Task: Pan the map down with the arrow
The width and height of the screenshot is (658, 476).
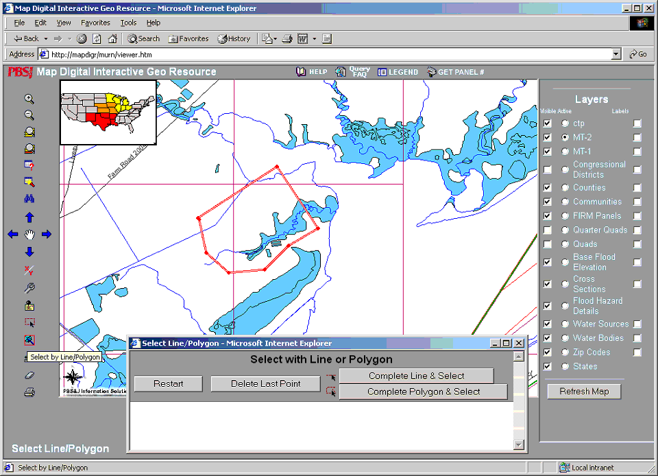Action: click(29, 252)
